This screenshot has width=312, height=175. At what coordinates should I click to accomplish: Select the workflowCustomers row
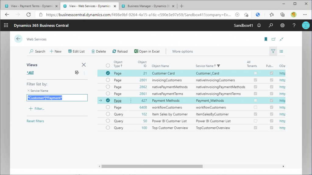(108, 107)
